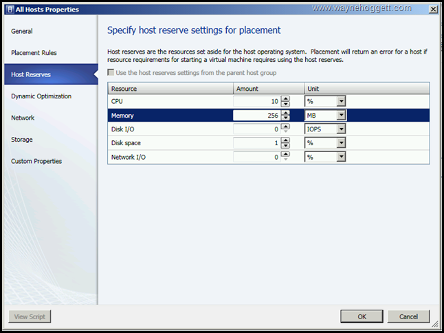Screen dimensions: 444x333
Task: Decrease Memory reserve with down arrow
Action: point(285,118)
